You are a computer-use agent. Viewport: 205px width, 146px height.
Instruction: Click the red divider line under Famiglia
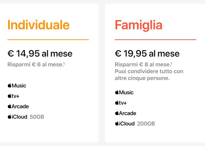point(155,40)
